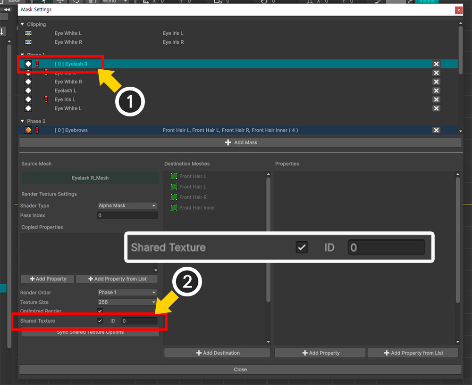Click the Add Mask button
The height and width of the screenshot is (385, 472).
pyautogui.click(x=240, y=142)
